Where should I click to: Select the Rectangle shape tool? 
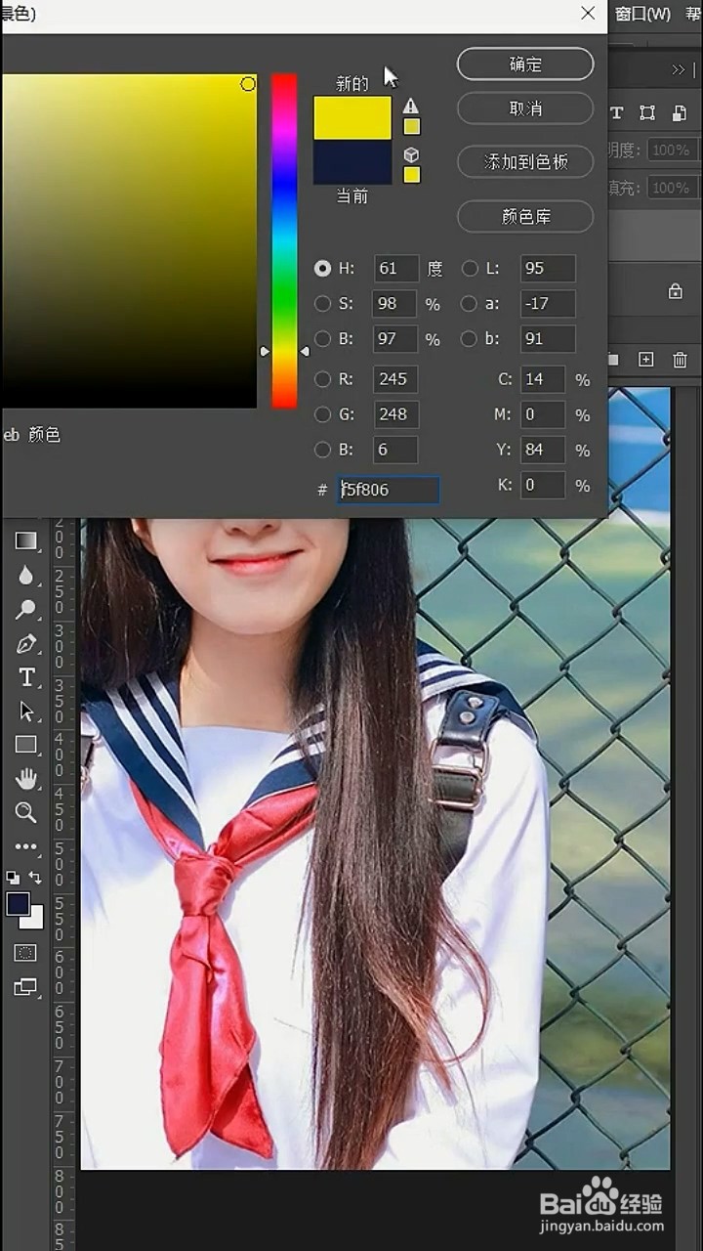pyautogui.click(x=25, y=745)
